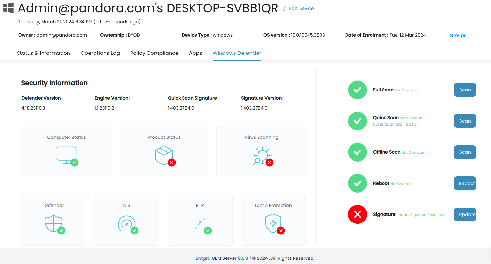Viewport: 491px width, 264px height.
Task: Switch to the Operations Log tab
Action: coord(100,53)
